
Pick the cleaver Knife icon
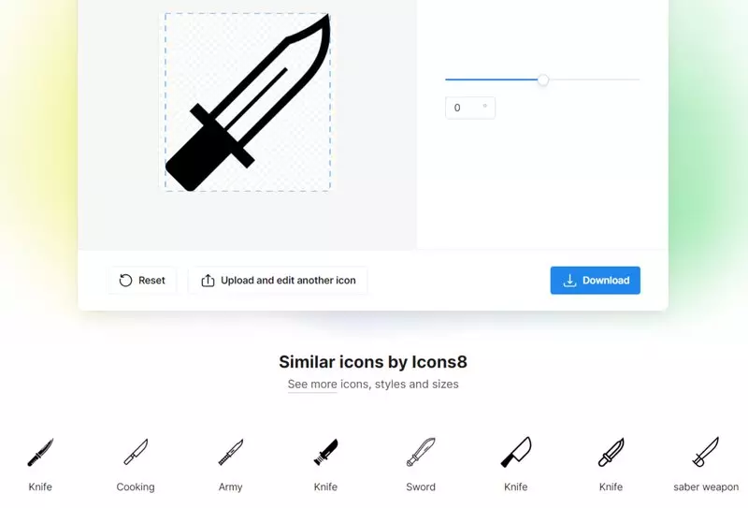(516, 452)
